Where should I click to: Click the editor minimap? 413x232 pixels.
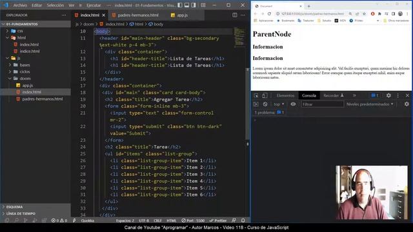(239, 37)
